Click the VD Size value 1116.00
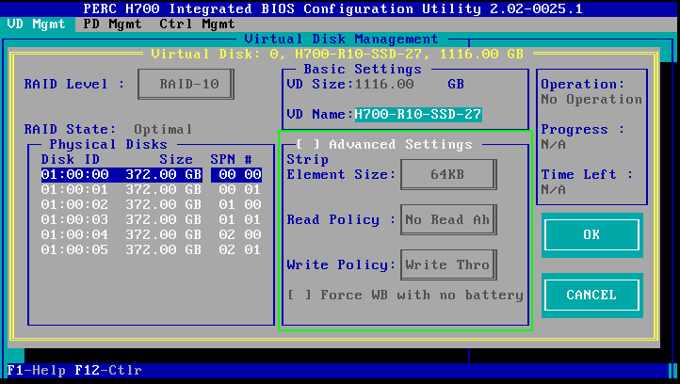The width and height of the screenshot is (680, 384). pos(384,84)
